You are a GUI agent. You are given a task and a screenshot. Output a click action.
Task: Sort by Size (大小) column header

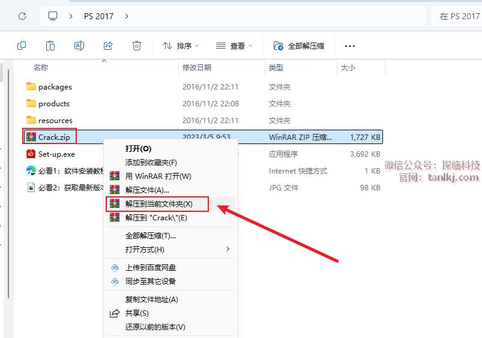point(348,68)
